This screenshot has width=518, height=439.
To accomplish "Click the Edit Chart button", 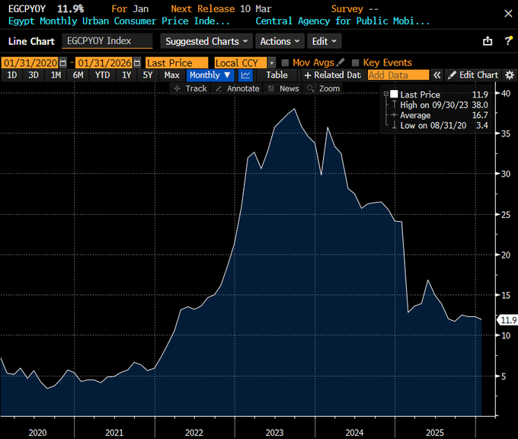I will click(x=473, y=75).
